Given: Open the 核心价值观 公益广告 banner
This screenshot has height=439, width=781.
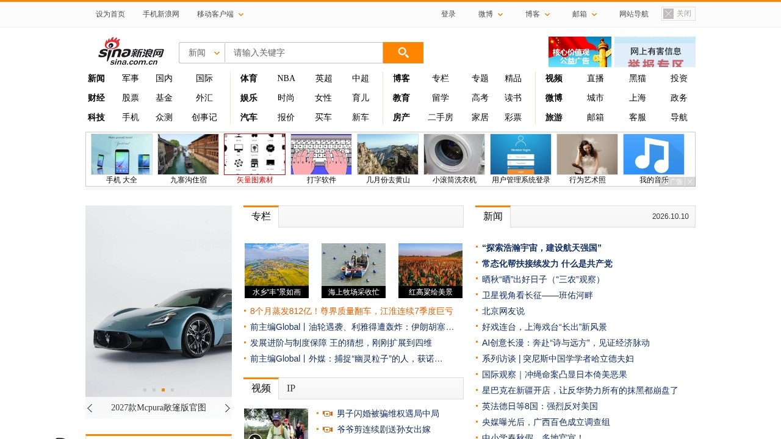Looking at the screenshot, I should (x=580, y=52).
